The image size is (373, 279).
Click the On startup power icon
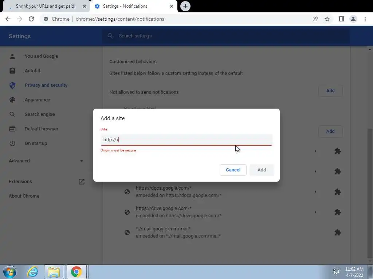[12, 143]
